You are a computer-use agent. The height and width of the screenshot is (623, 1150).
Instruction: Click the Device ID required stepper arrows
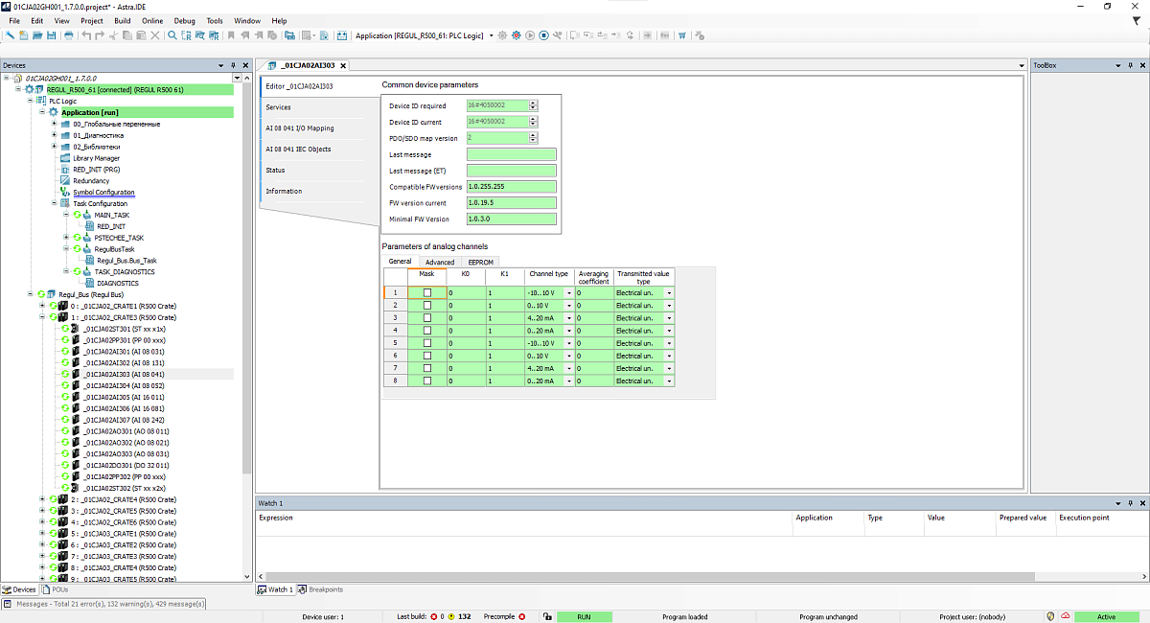click(x=533, y=105)
